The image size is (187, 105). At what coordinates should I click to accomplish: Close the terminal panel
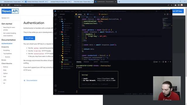[170, 62]
